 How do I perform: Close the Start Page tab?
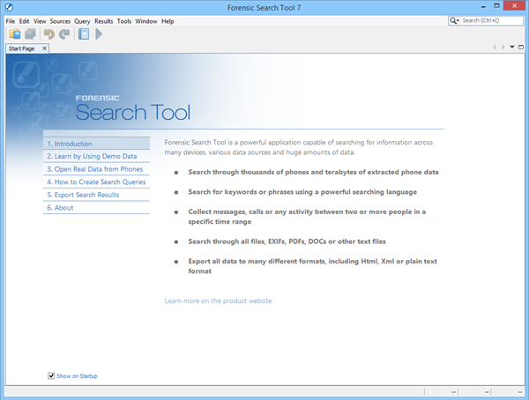coord(44,48)
